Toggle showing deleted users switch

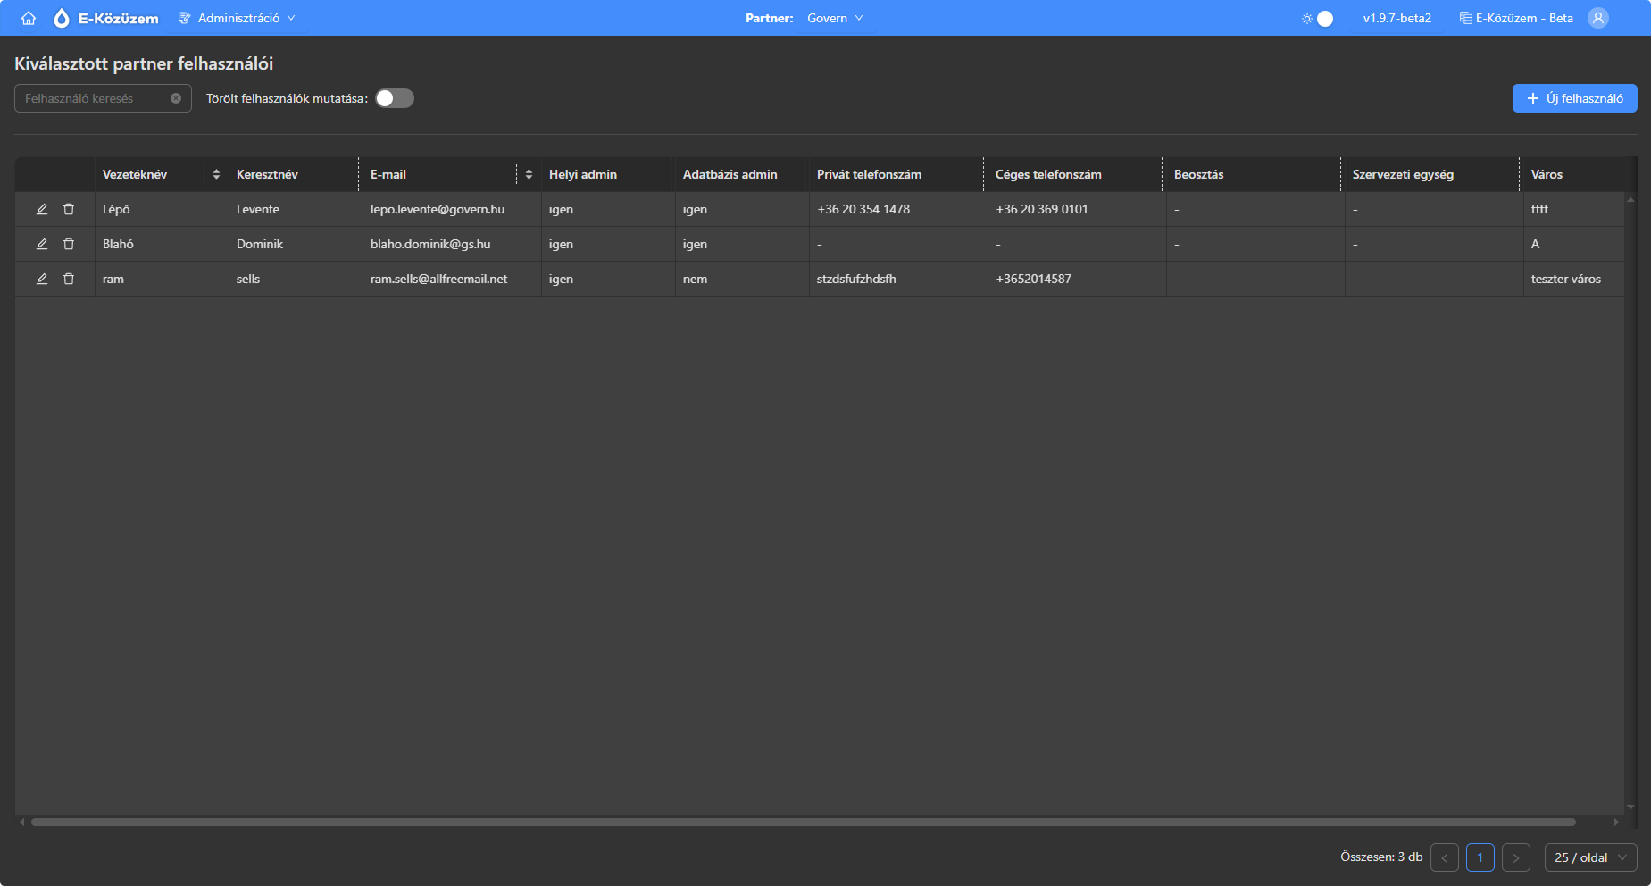[395, 98]
